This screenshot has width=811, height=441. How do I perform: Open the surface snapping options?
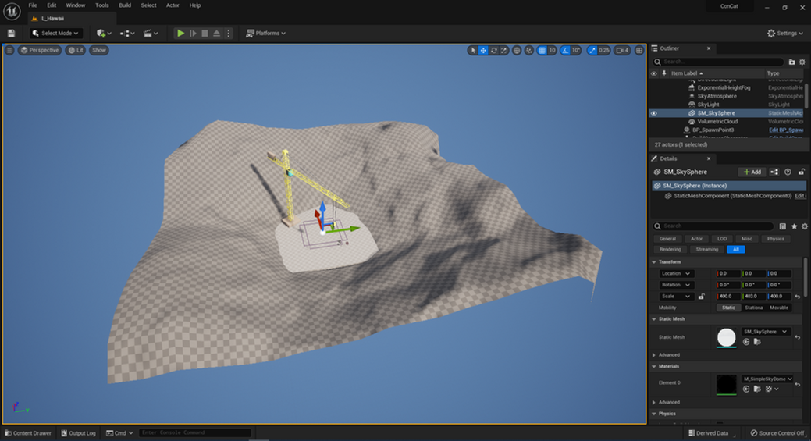click(528, 50)
